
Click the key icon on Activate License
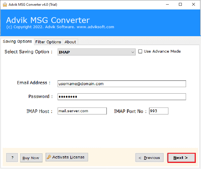[x=49, y=157]
